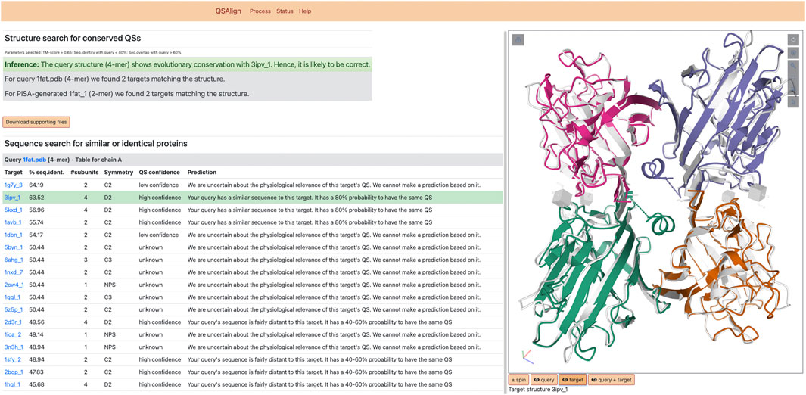
Task: Open target link 5z5p_1
Action: point(14,309)
